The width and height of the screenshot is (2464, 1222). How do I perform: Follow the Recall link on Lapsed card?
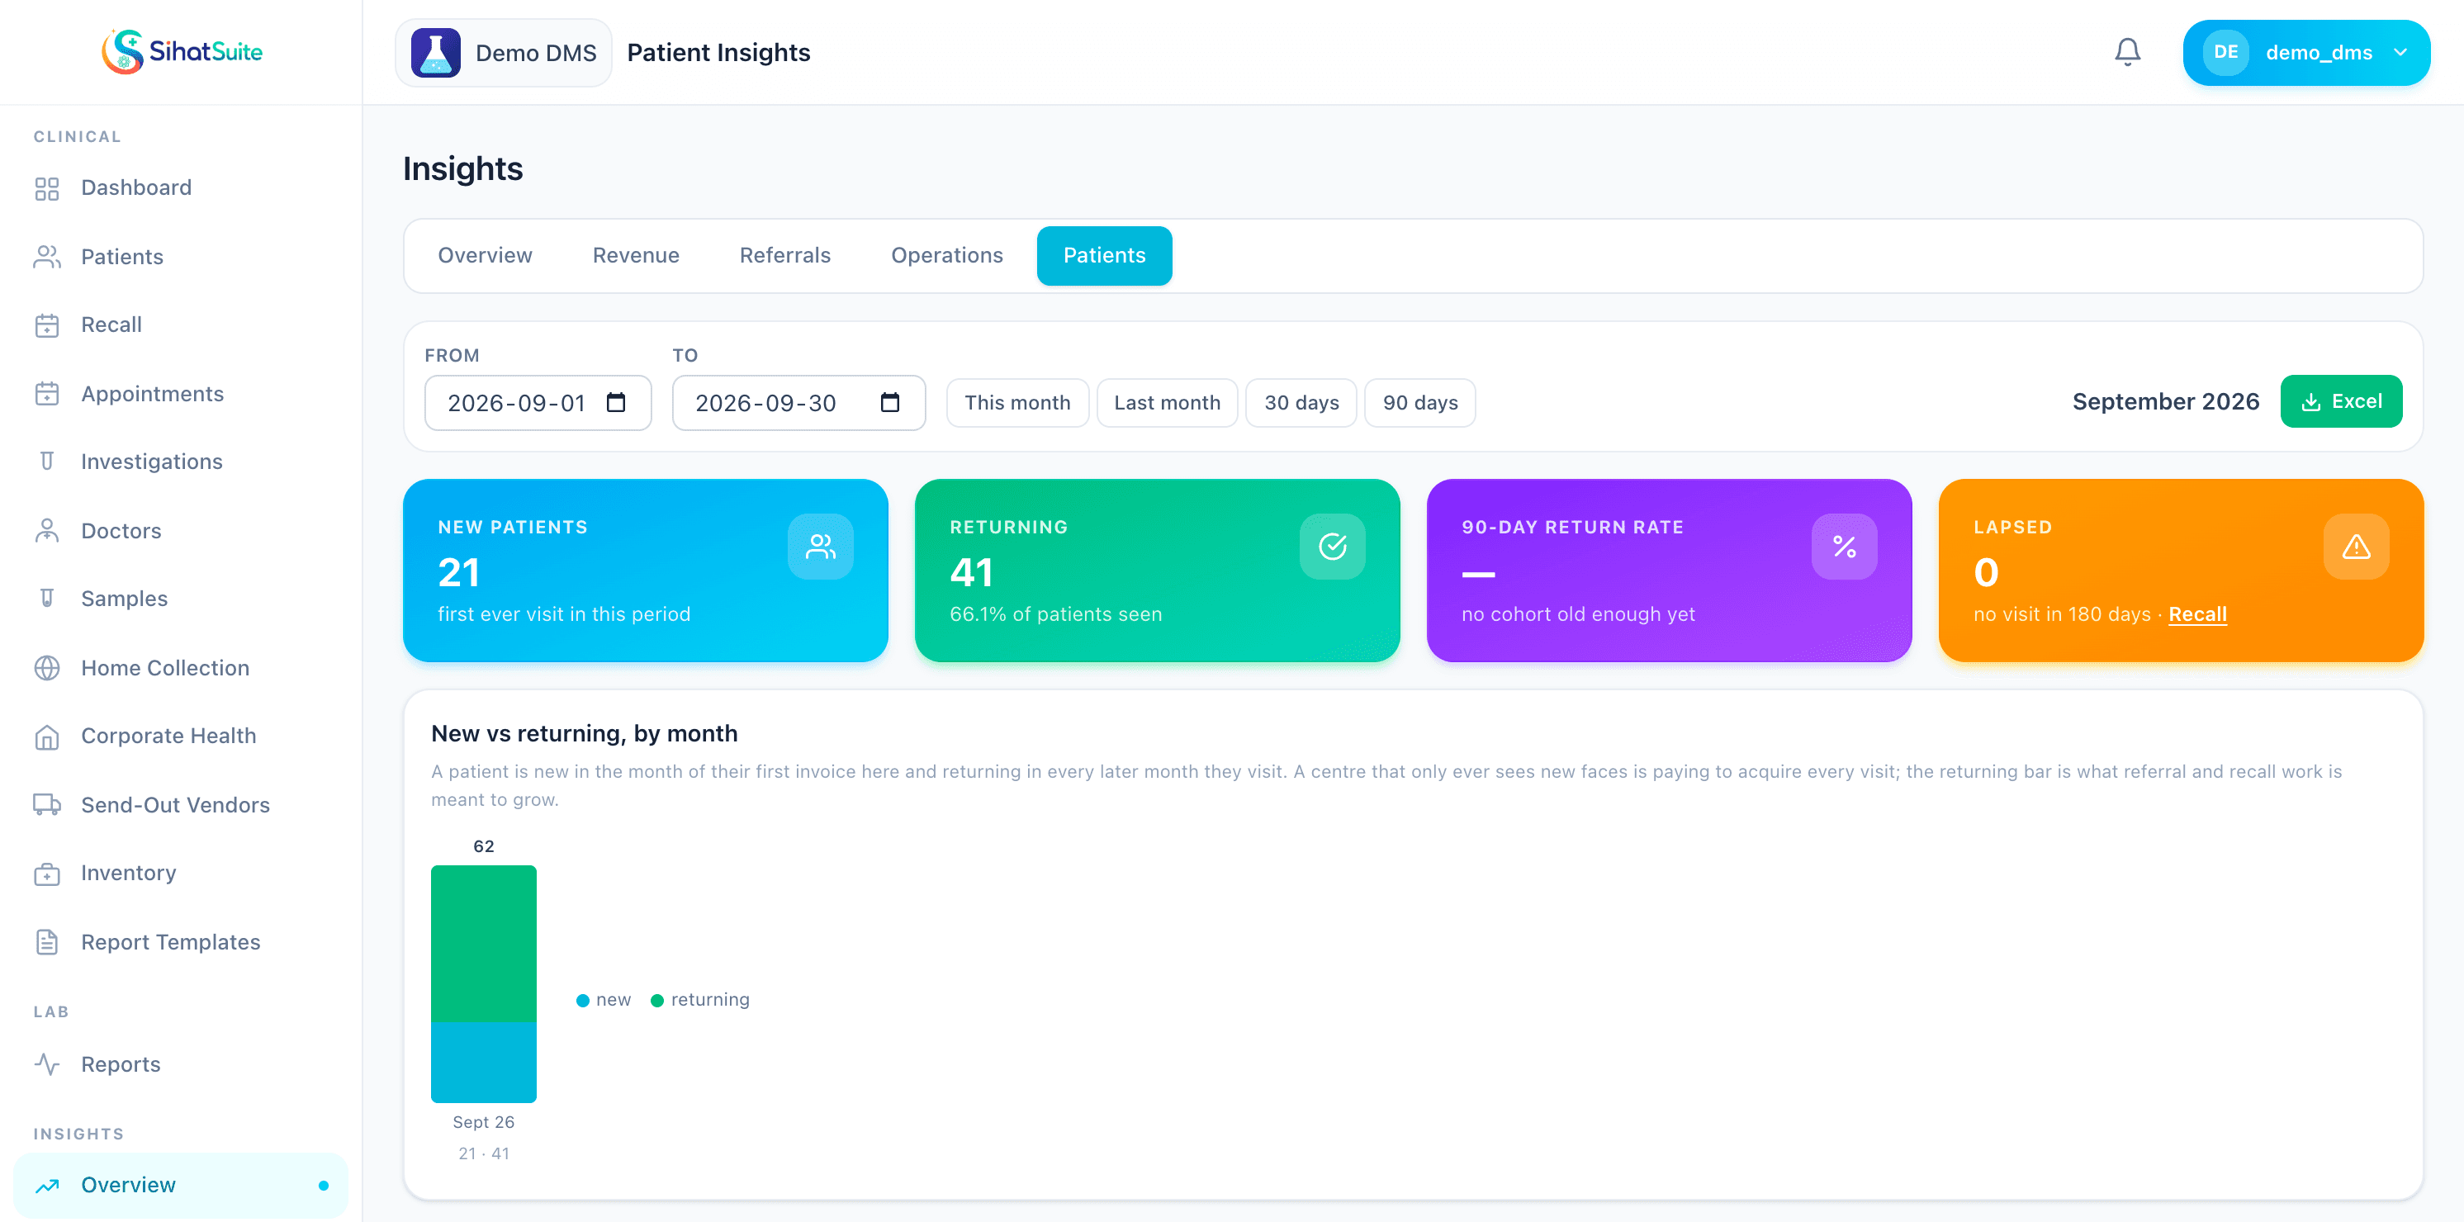2197,615
